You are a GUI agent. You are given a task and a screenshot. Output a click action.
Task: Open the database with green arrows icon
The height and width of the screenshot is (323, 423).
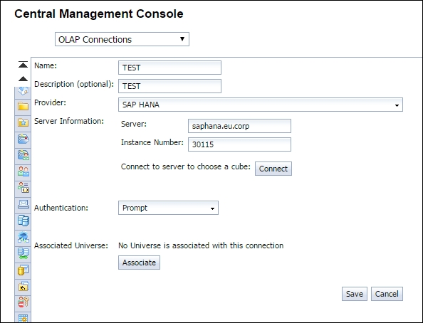coord(23,253)
